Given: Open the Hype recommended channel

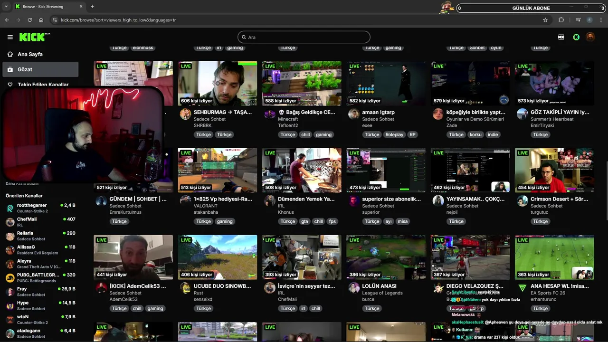Looking at the screenshot, I should pyautogui.click(x=40, y=305).
